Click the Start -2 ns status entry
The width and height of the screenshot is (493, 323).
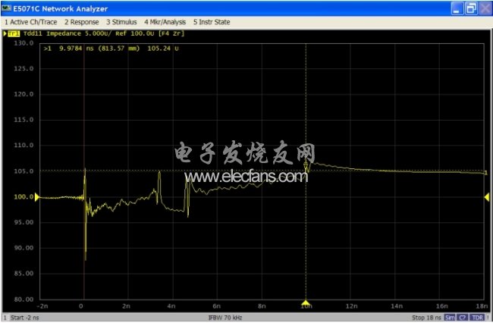tap(24, 318)
